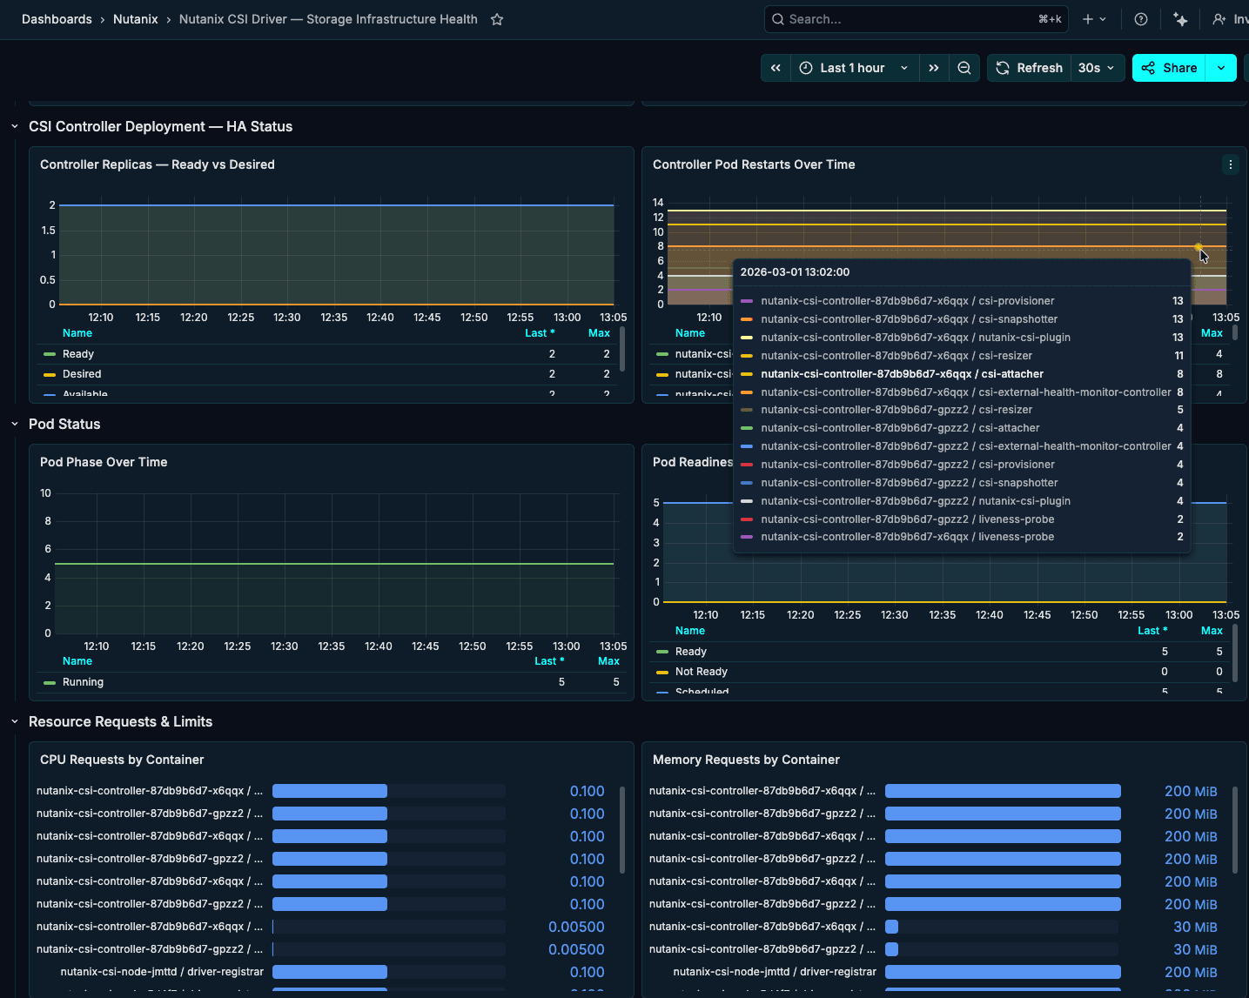
Task: Open the Grafana Assistant sparkle icon
Action: (1180, 18)
